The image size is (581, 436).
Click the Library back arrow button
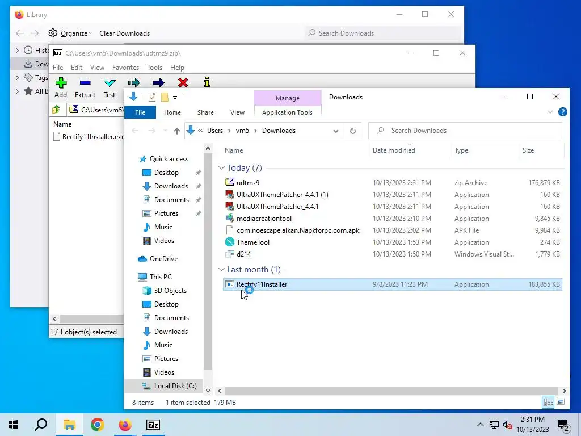tap(20, 33)
